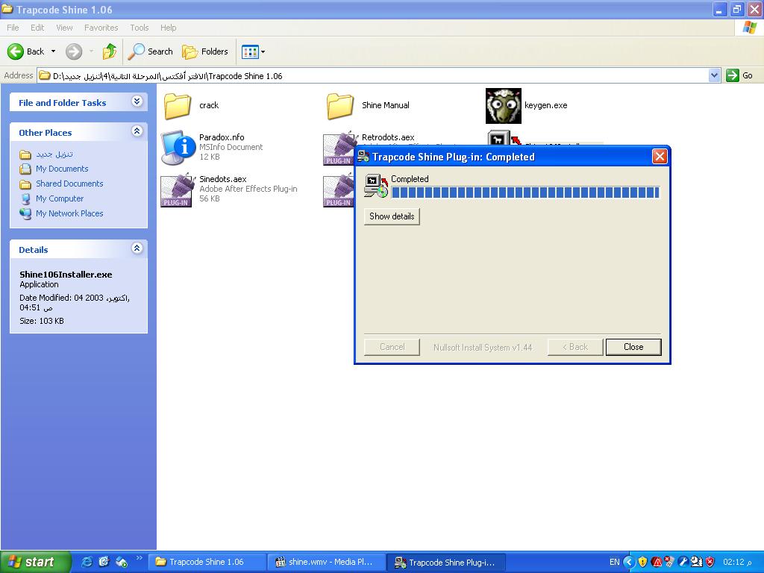This screenshot has height=573, width=764.
Task: Click the EN language indicator
Action: point(615,562)
